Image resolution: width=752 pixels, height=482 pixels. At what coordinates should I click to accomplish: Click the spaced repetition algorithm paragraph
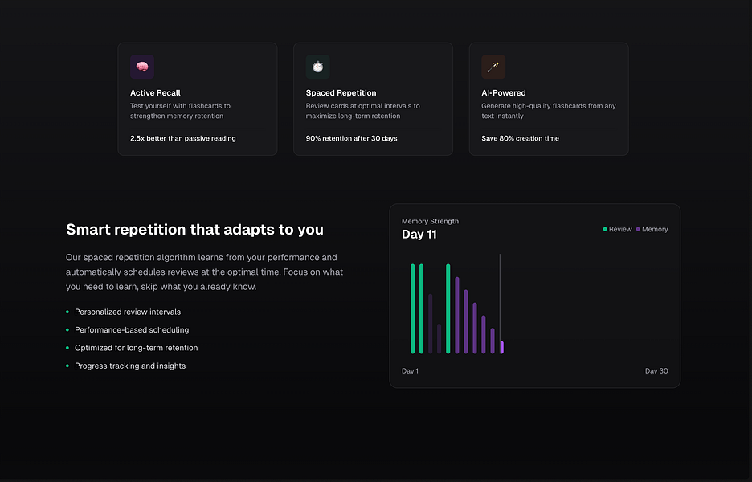[204, 272]
